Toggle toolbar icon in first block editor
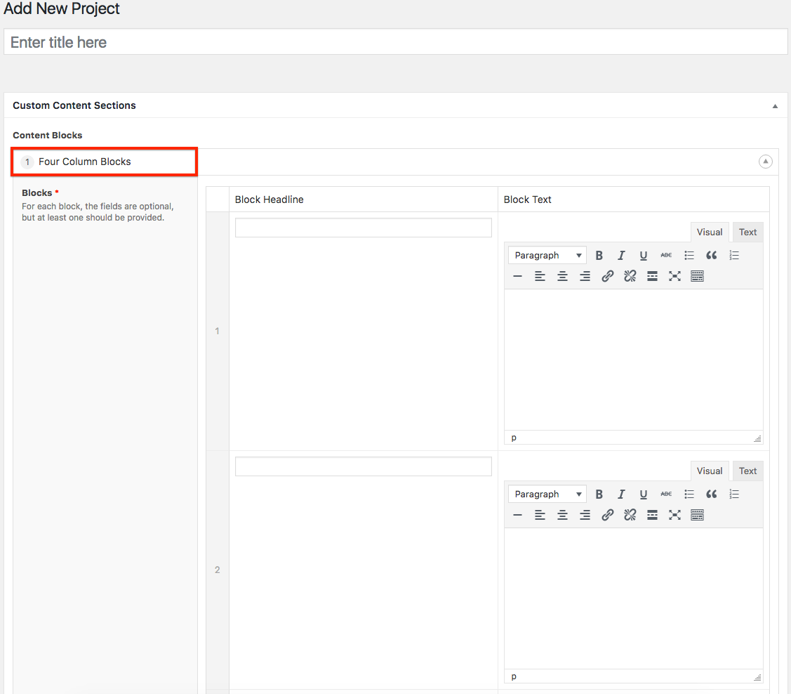The height and width of the screenshot is (694, 791). (x=697, y=277)
